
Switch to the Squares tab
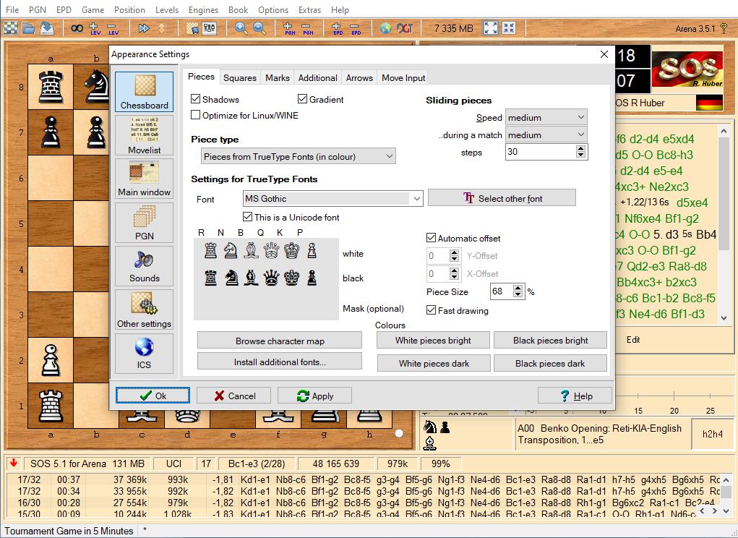pyautogui.click(x=239, y=77)
